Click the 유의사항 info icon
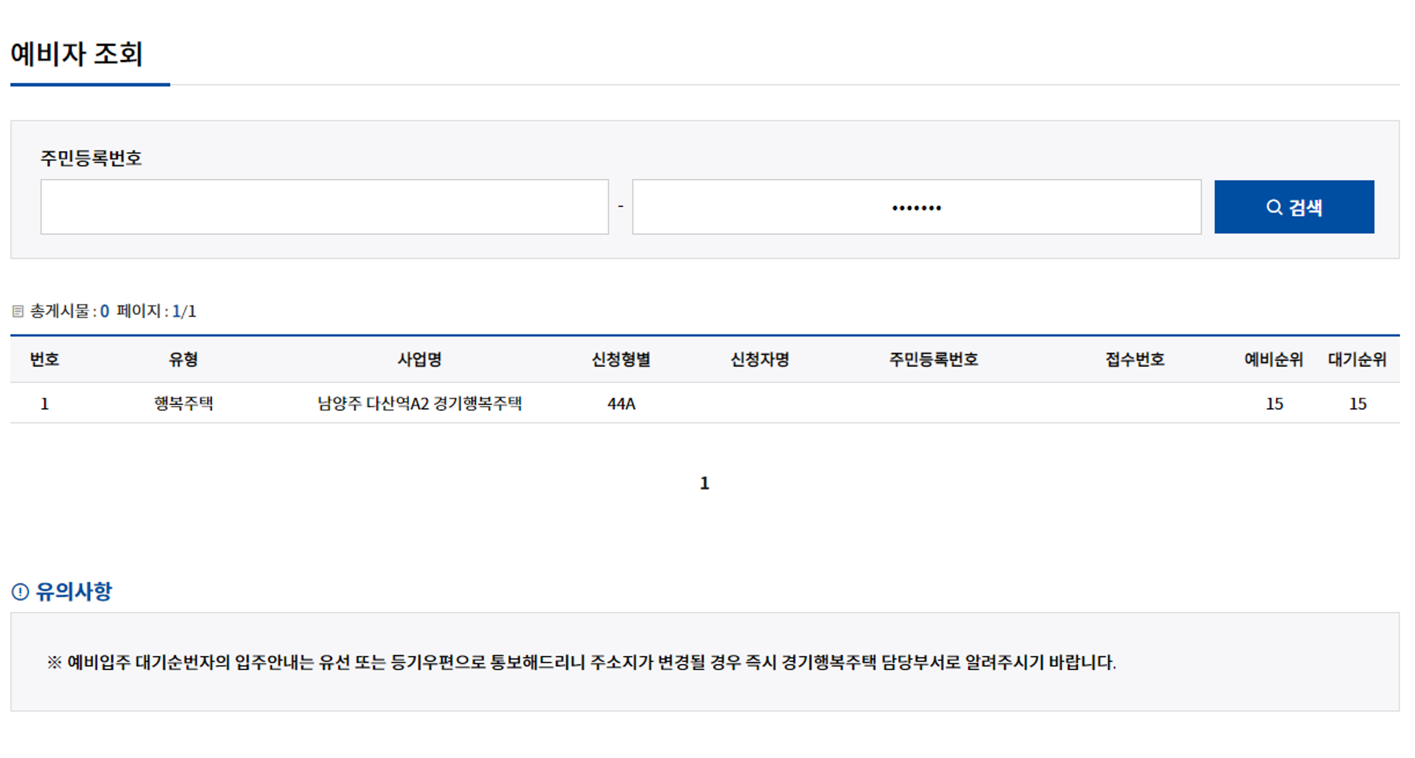This screenshot has height=758, width=1415. 21,592
